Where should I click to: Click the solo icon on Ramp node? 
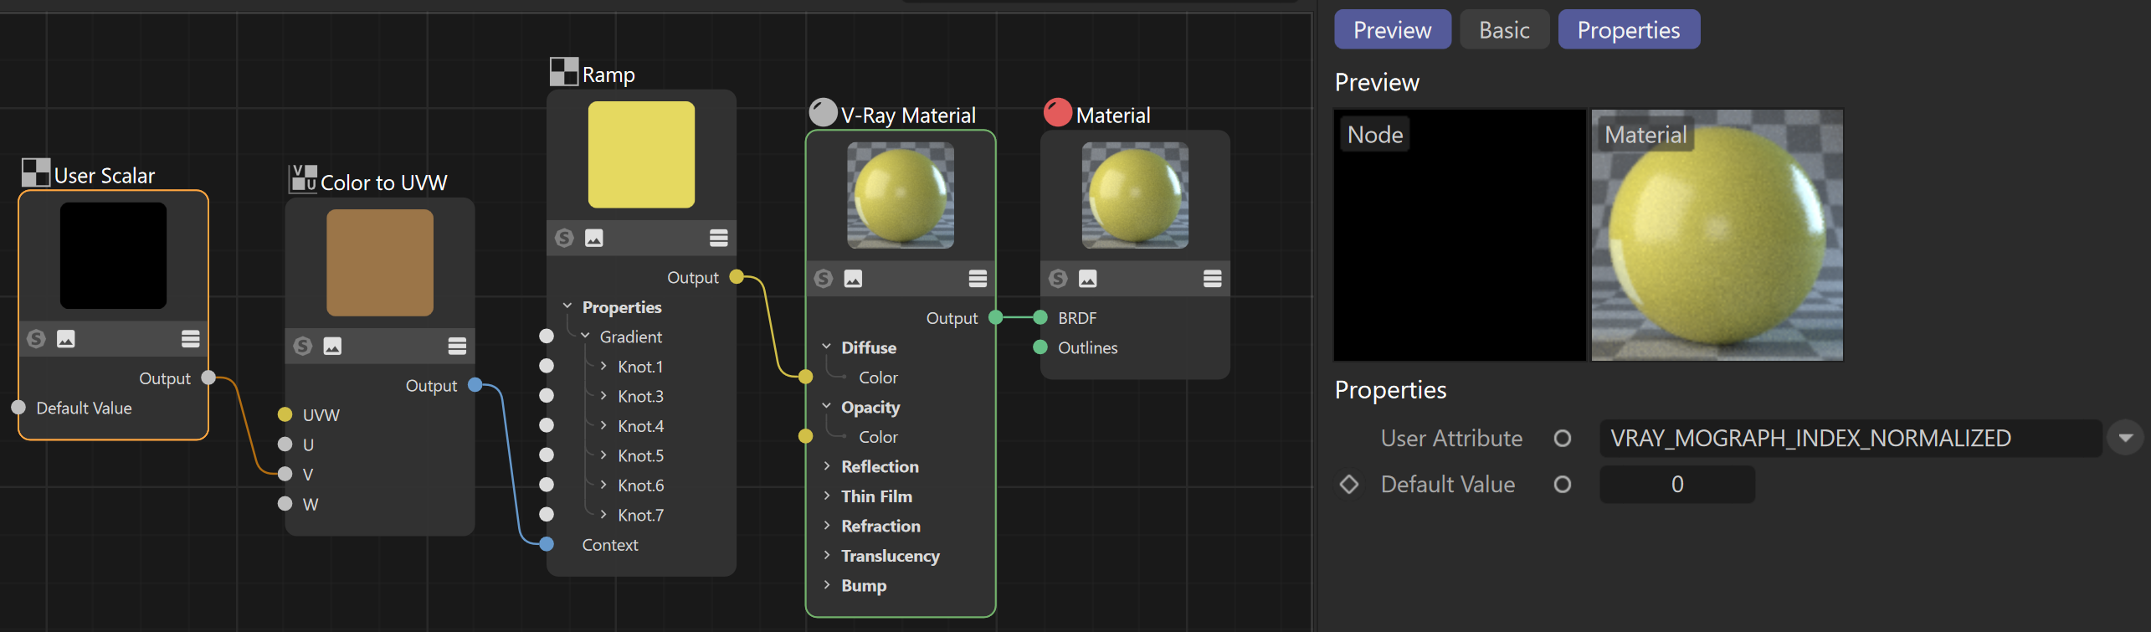[564, 239]
